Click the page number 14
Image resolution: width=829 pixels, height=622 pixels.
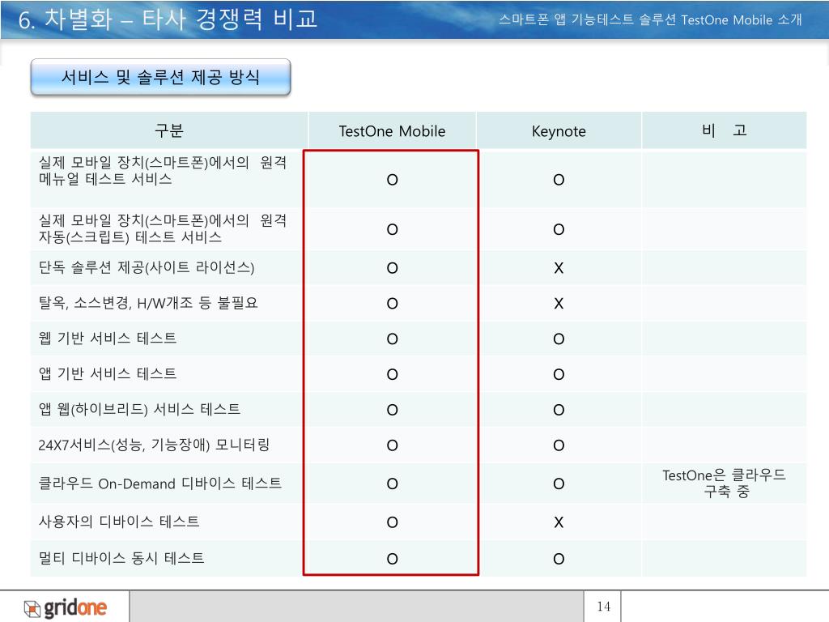coord(603,606)
